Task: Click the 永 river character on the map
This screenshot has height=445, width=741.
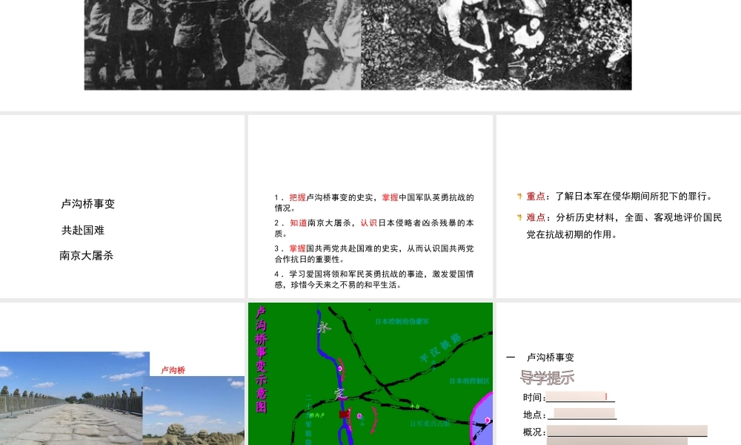Action: tap(325, 327)
